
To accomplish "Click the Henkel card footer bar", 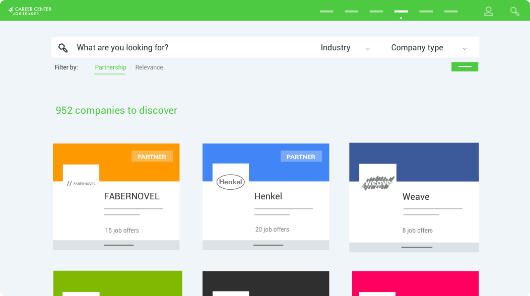I will click(x=266, y=245).
